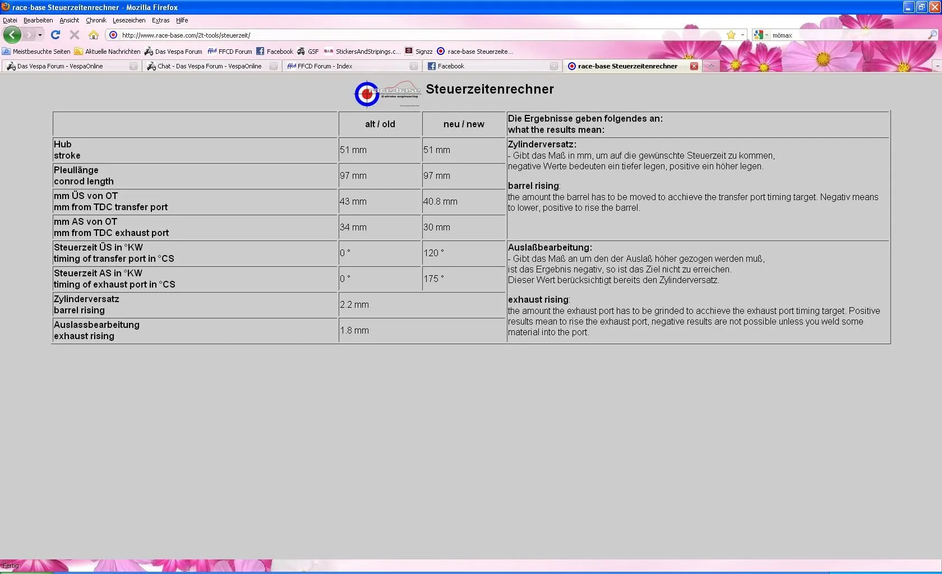Click the URL address field
The width and height of the screenshot is (942, 574).
tap(415, 35)
